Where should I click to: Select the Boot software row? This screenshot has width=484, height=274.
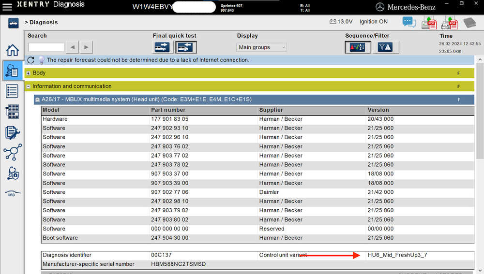pyautogui.click(x=258, y=238)
